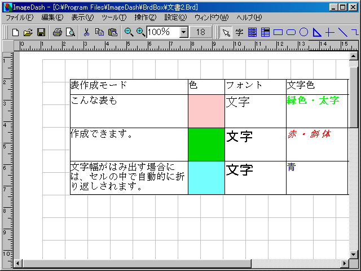Click the 作成できます。 cell
The height and width of the screenshot is (271, 361).
coord(129,145)
